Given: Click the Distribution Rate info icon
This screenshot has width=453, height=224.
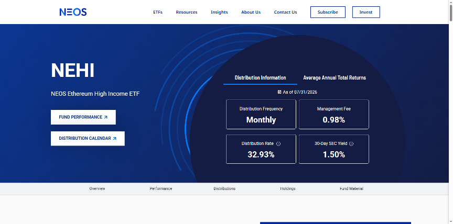Looking at the screenshot, I should pos(278,143).
